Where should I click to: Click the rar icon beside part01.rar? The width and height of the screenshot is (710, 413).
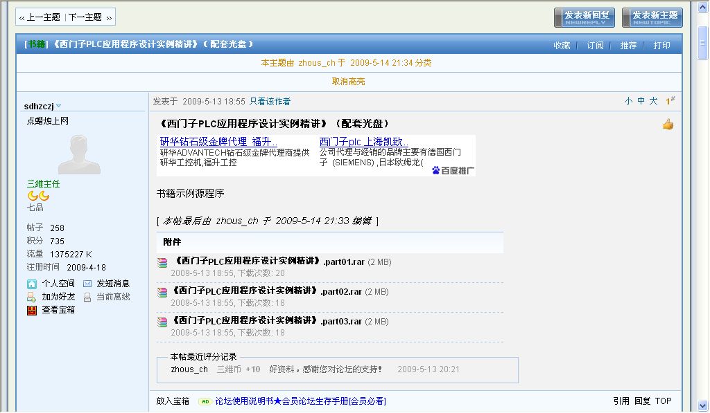click(162, 262)
